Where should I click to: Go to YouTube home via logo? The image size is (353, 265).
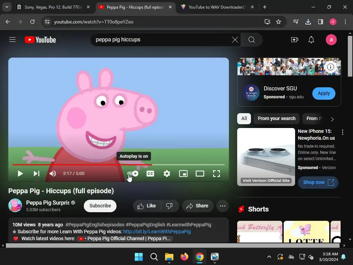coord(40,40)
